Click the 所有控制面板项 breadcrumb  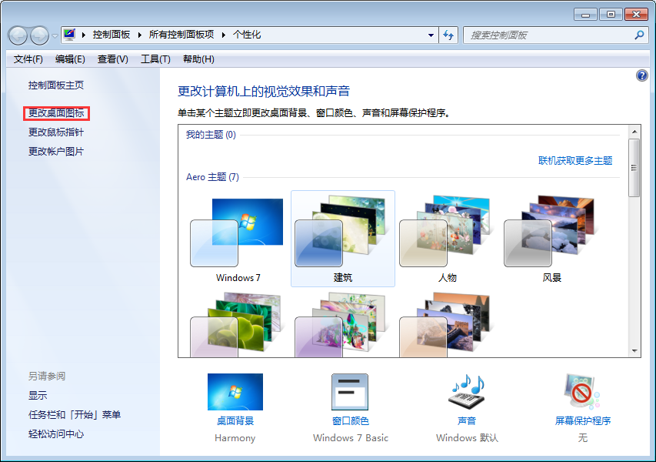point(181,35)
